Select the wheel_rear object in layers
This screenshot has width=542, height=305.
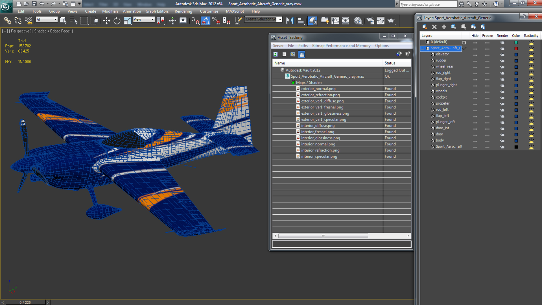(x=444, y=66)
